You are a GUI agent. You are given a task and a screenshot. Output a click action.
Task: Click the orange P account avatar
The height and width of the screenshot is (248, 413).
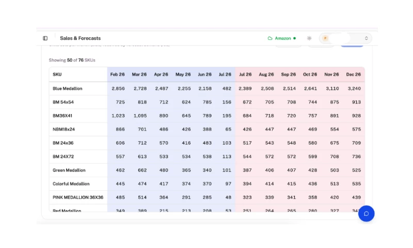pos(325,38)
